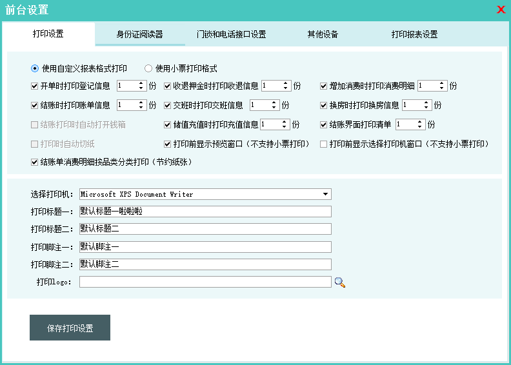Click the 保存打印设置 button
The width and height of the screenshot is (511, 365).
(70, 328)
